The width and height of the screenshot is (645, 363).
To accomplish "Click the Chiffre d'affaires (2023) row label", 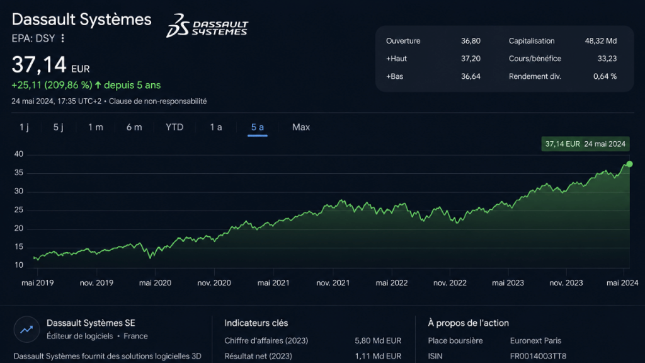I will 266,341.
